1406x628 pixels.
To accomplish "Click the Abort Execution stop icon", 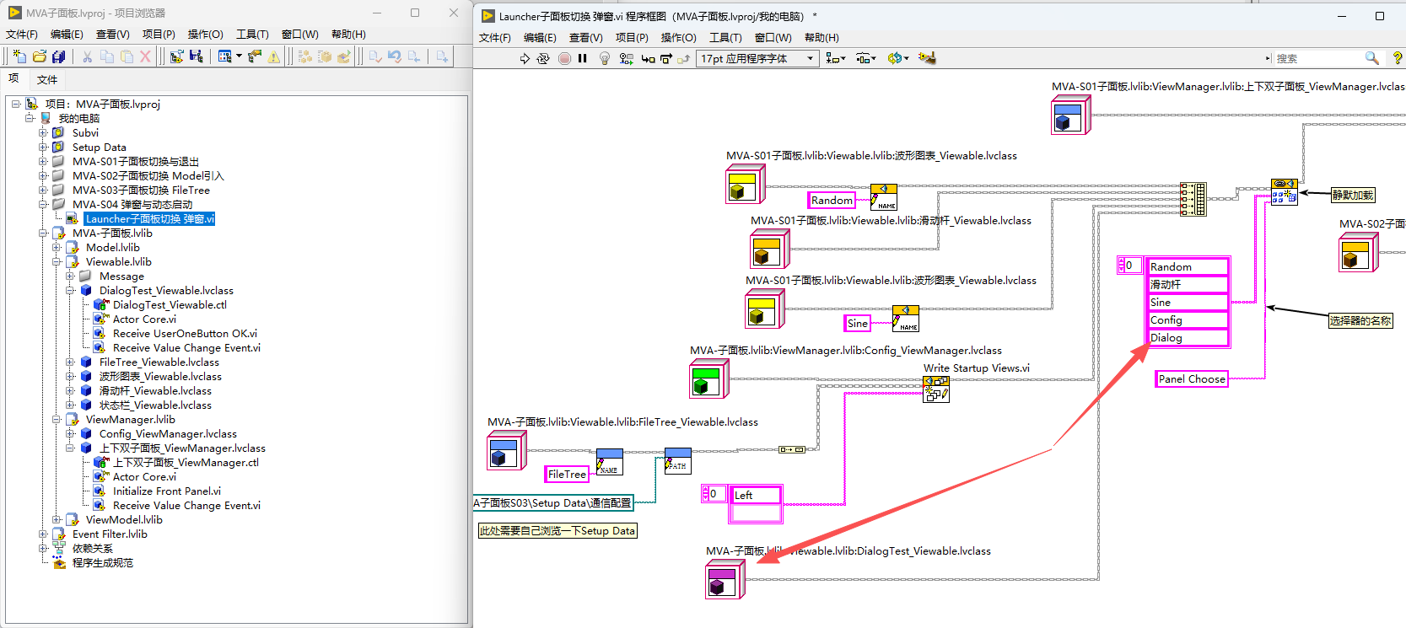I will (564, 58).
